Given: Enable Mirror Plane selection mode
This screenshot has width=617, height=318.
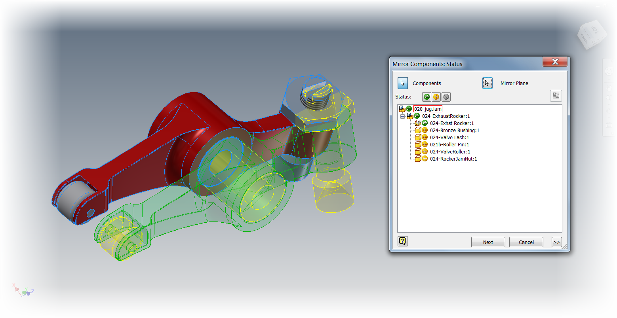Looking at the screenshot, I should pyautogui.click(x=488, y=83).
